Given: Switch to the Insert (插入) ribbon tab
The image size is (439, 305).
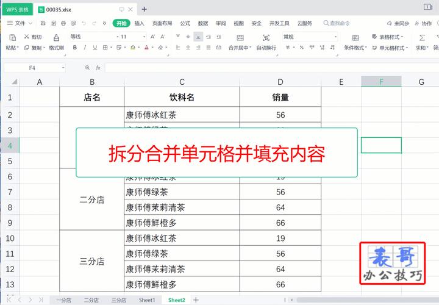Looking at the screenshot, I should click(x=139, y=23).
